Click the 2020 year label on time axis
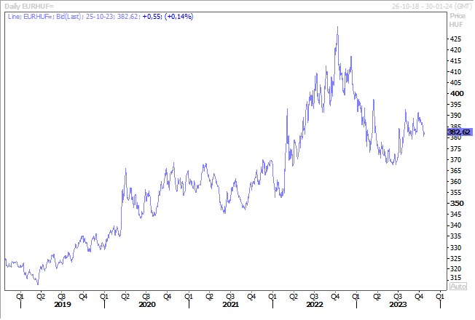 (x=147, y=304)
